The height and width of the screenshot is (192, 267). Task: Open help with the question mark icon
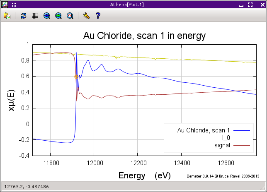tap(98, 16)
